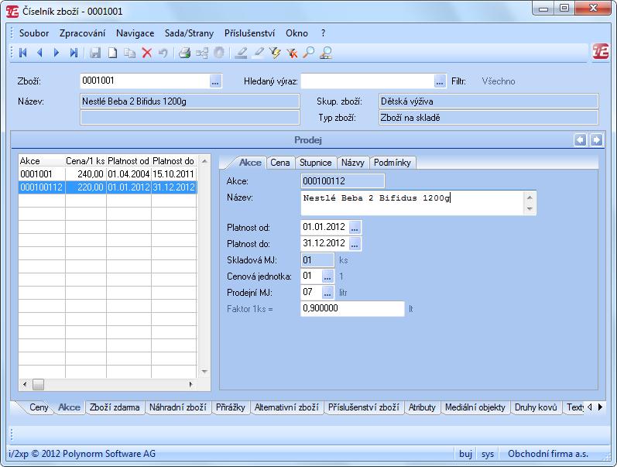
Task: Open the Atributy tab
Action: (422, 407)
